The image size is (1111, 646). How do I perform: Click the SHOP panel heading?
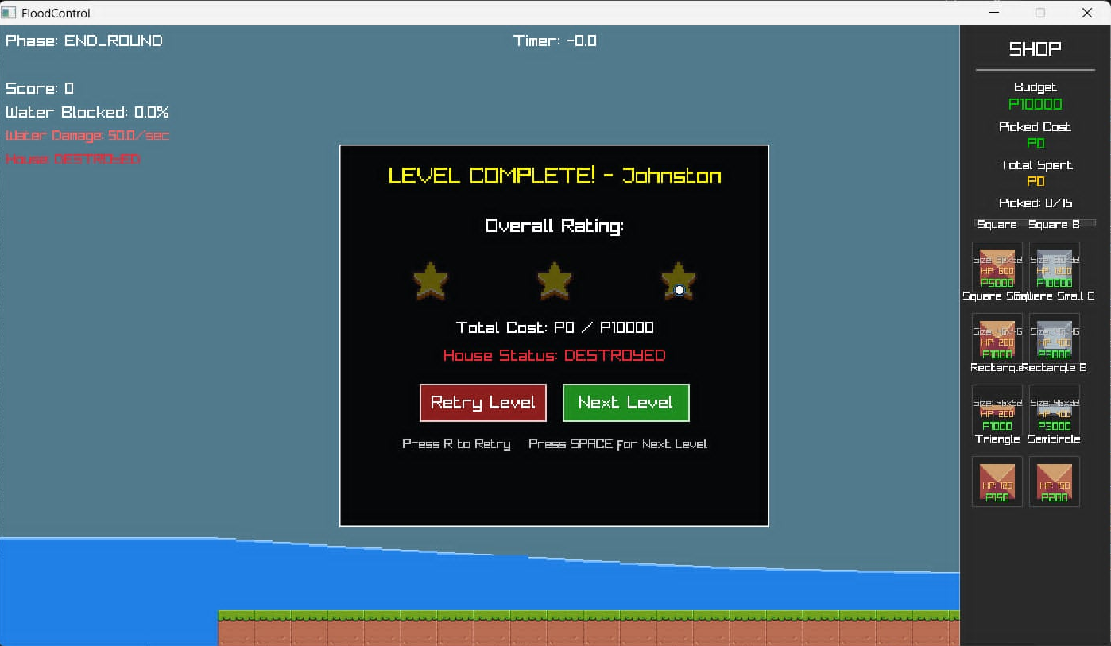[x=1035, y=49]
